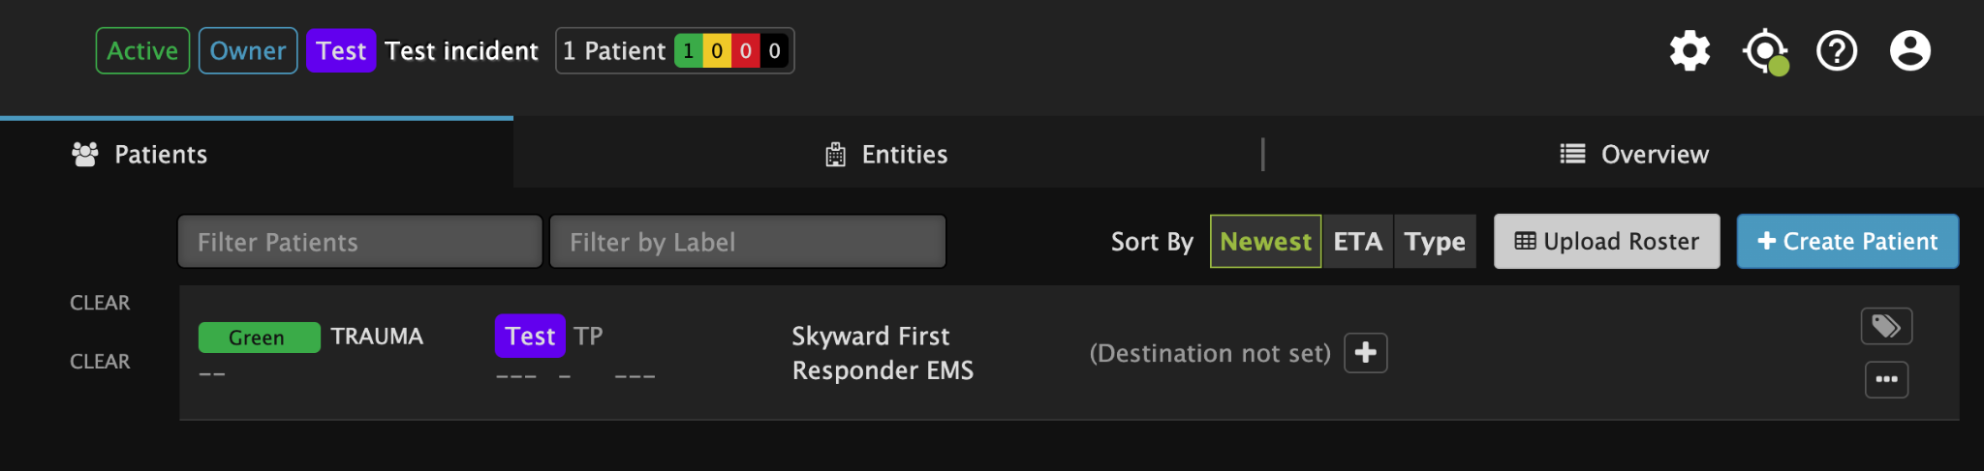The height and width of the screenshot is (471, 1984).
Task: Switch to the Overview tab
Action: [x=1633, y=154]
